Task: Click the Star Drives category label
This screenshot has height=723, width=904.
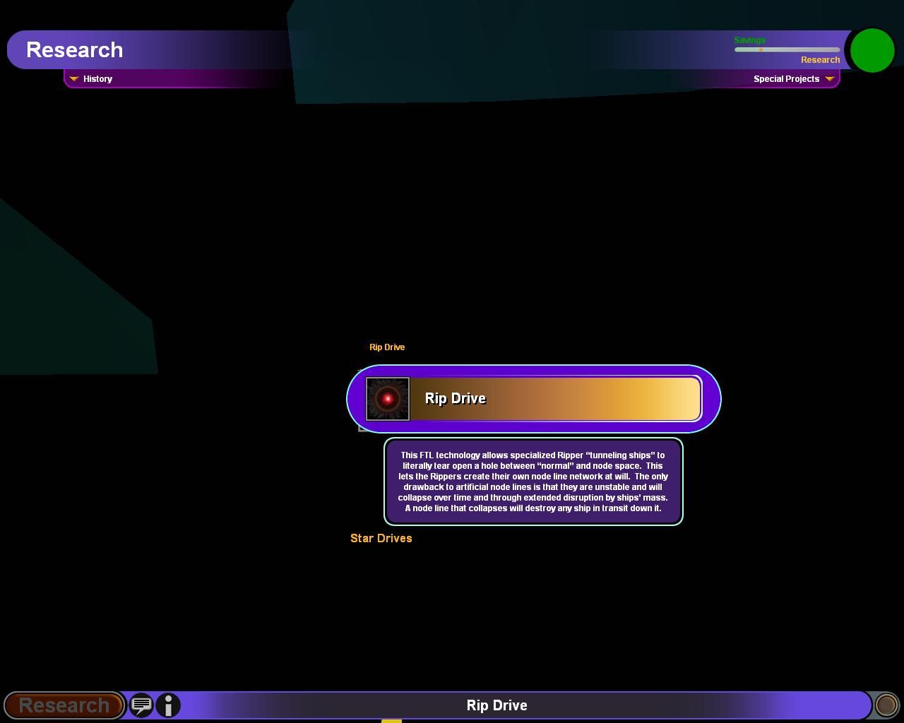Action: [x=381, y=538]
